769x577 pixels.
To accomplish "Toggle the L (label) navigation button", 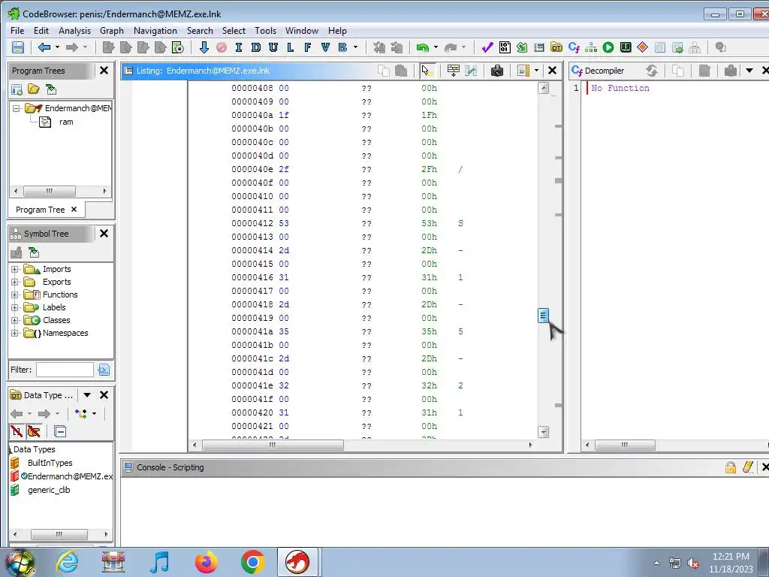I will pyautogui.click(x=291, y=47).
